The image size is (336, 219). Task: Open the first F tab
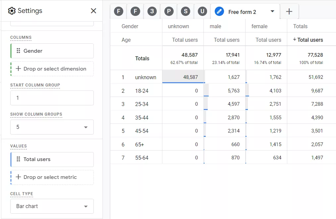(119, 11)
